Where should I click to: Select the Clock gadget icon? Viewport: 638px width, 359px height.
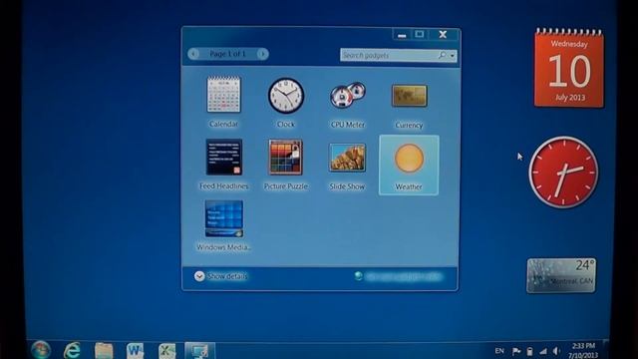[286, 96]
